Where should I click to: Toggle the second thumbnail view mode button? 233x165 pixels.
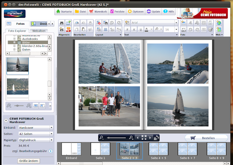pyautogui.click(x=42, y=106)
